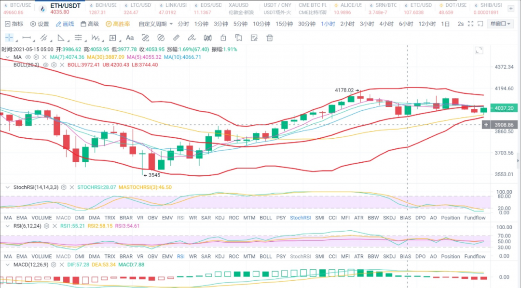Image resolution: width=521 pixels, height=288 pixels.
Task: Delete all drawings with trash icon
Action: pyautogui.click(x=270, y=38)
